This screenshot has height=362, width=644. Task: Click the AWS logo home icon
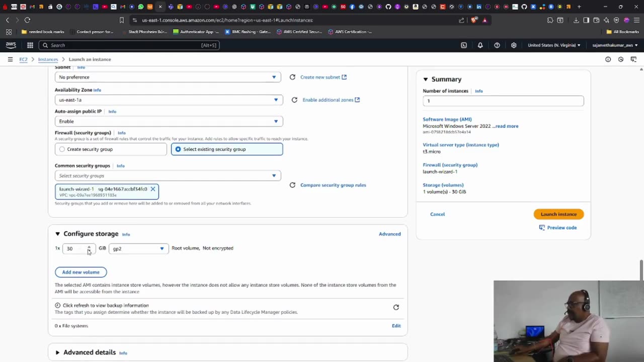[x=11, y=45]
